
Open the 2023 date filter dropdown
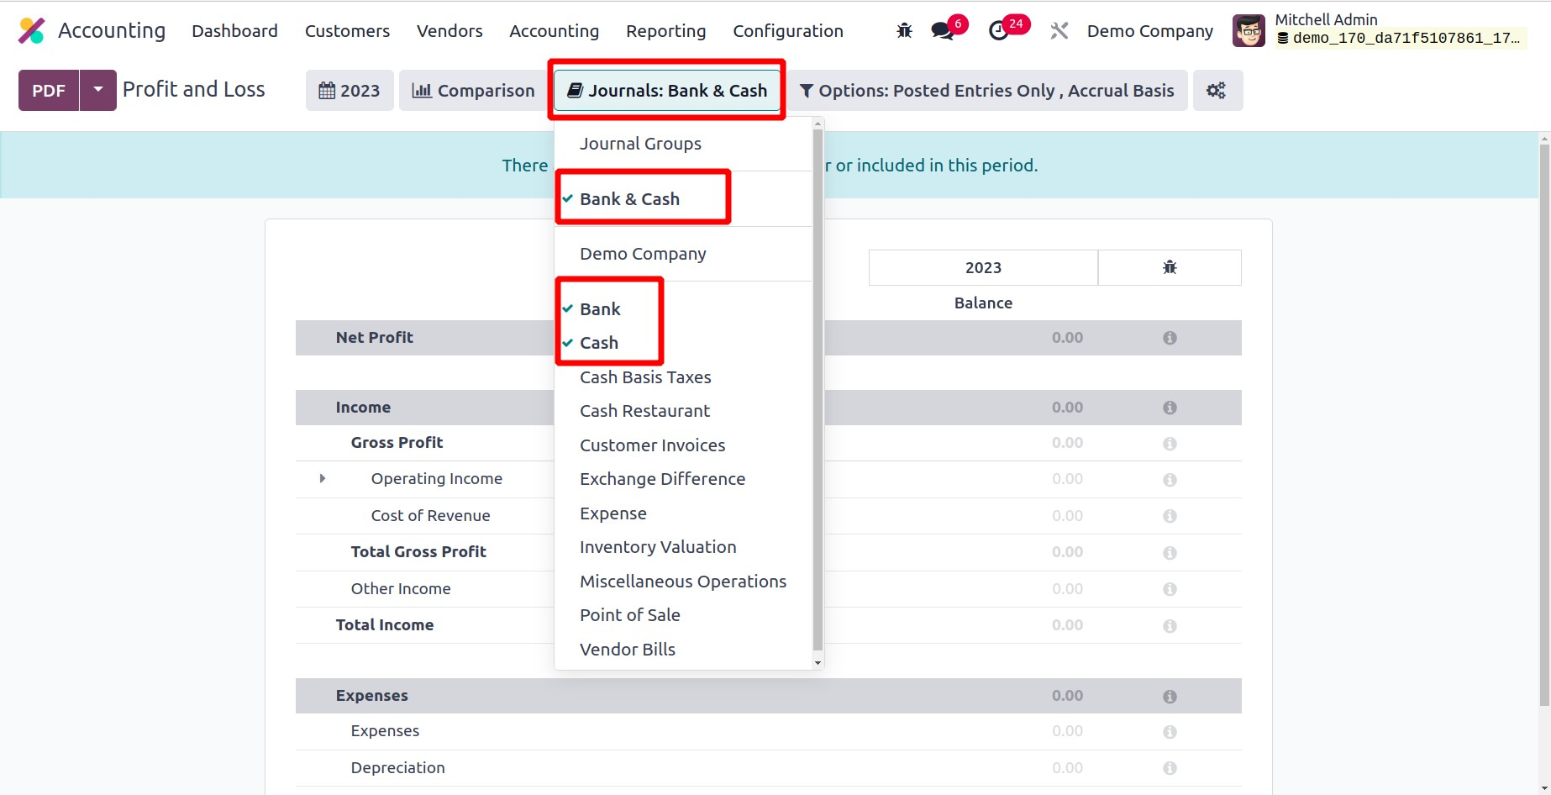pos(350,91)
